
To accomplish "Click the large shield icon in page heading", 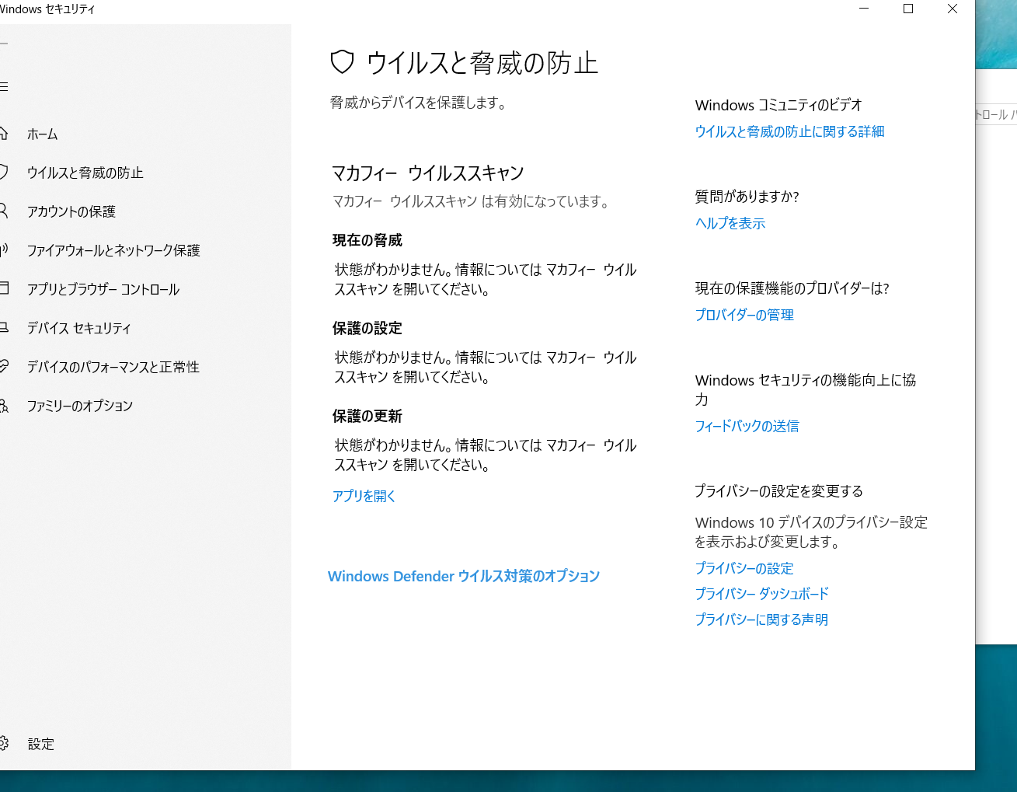I will click(342, 62).
